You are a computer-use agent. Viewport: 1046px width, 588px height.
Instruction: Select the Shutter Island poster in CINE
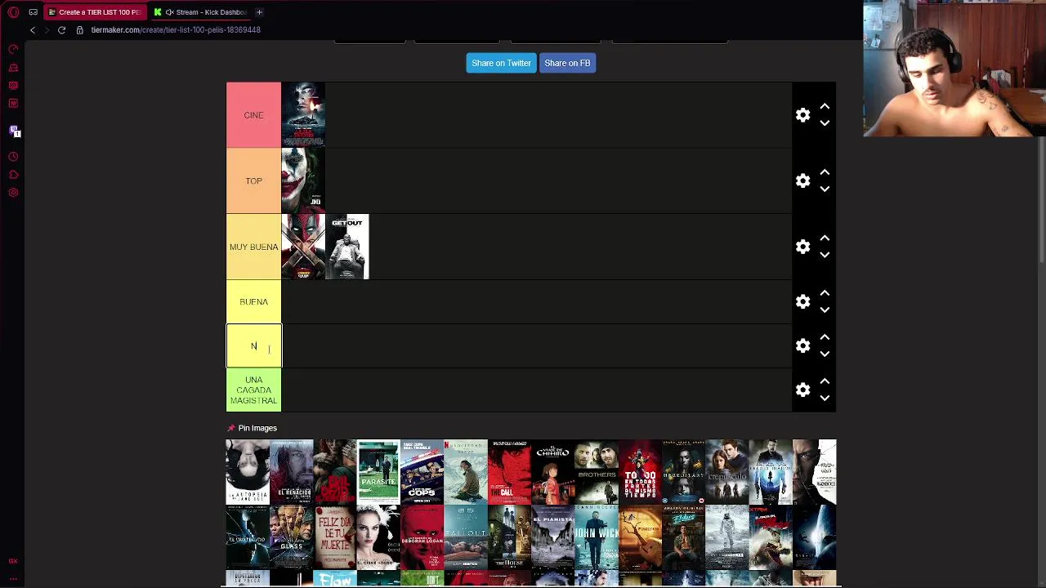(303, 115)
